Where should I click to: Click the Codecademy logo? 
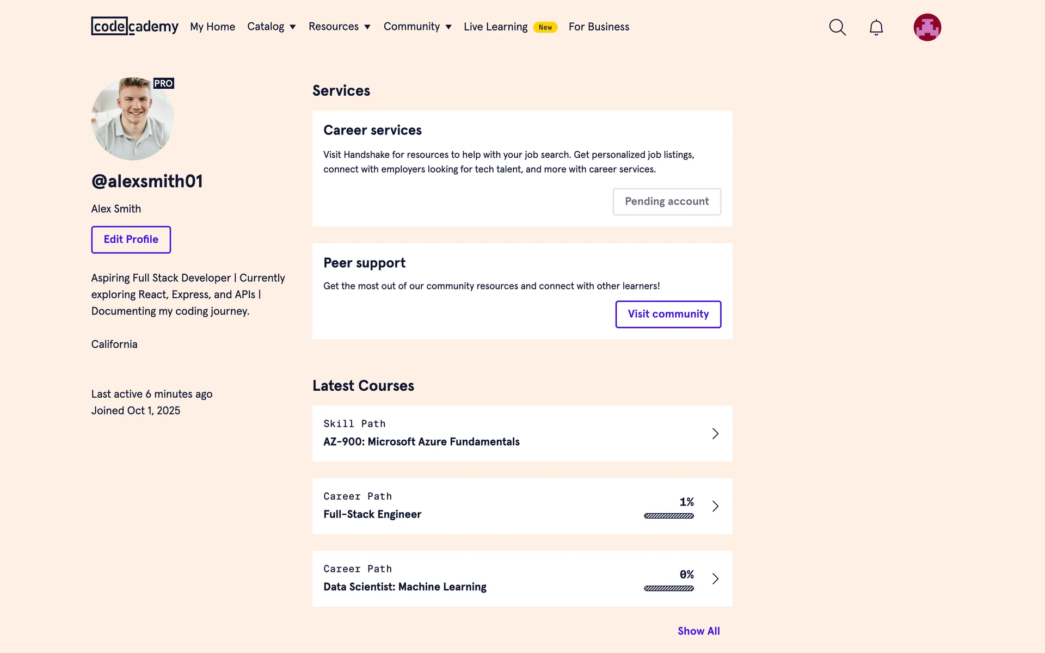point(134,26)
